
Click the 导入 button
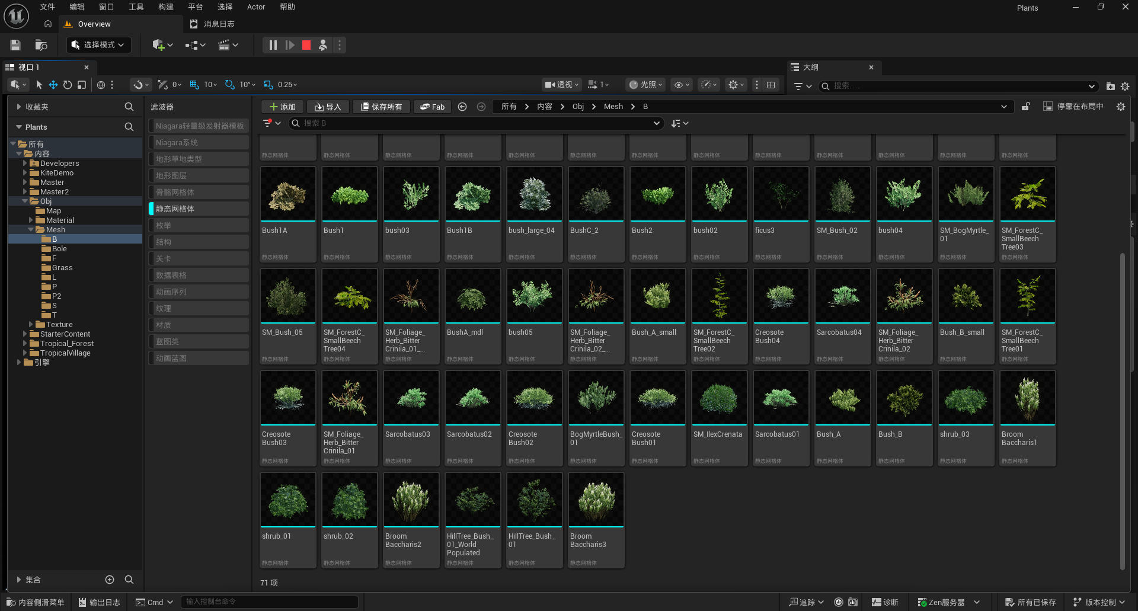[x=328, y=107]
